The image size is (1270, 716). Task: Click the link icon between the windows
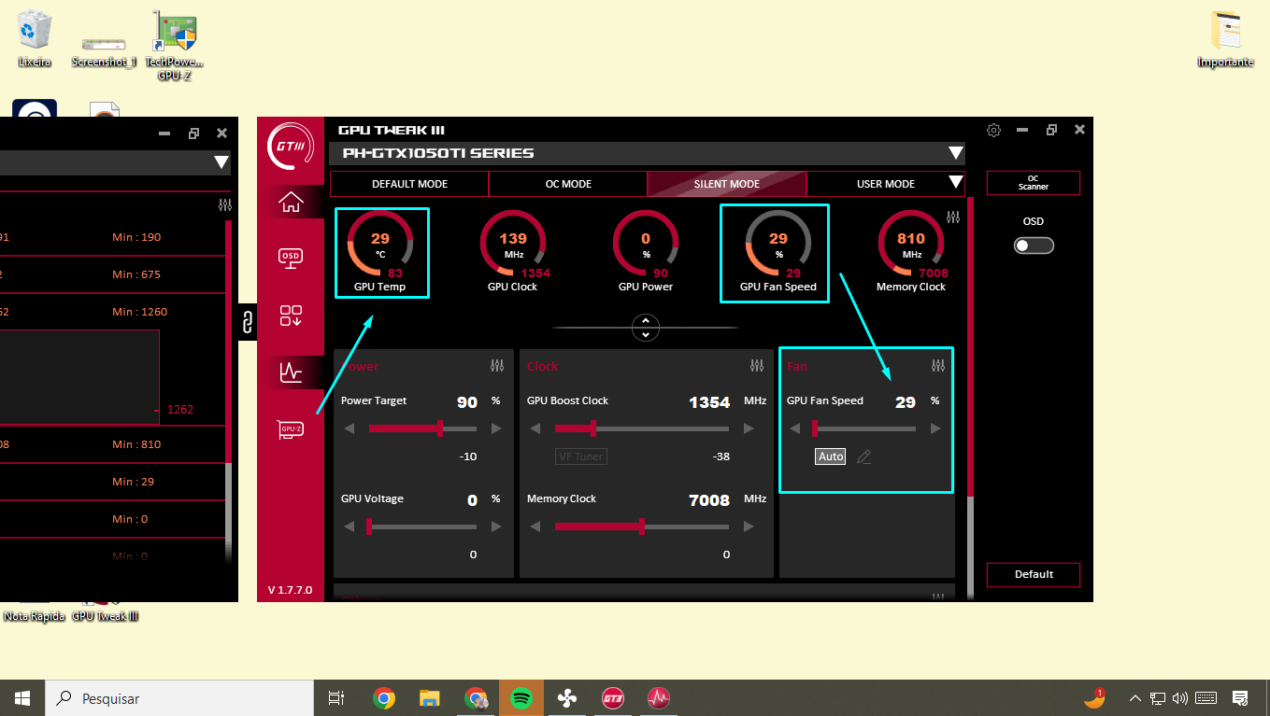tap(248, 322)
